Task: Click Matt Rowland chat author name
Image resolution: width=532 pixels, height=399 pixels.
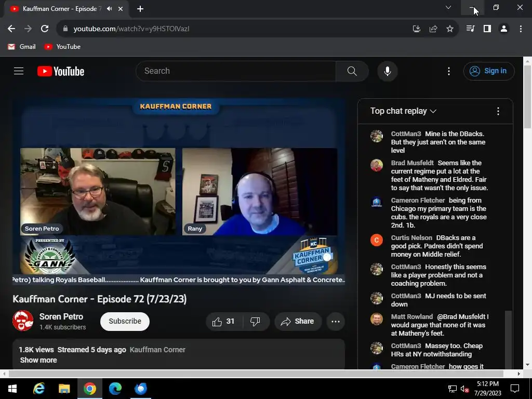Action: point(412,316)
